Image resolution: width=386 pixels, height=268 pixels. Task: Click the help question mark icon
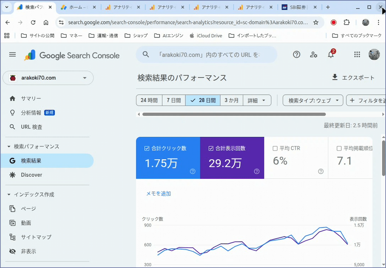click(297, 55)
